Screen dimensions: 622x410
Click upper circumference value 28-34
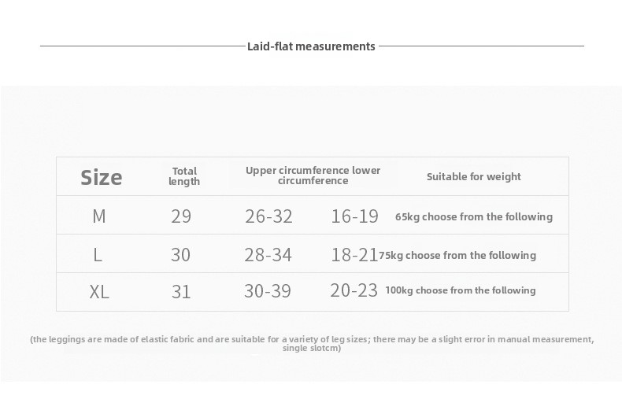(268, 255)
